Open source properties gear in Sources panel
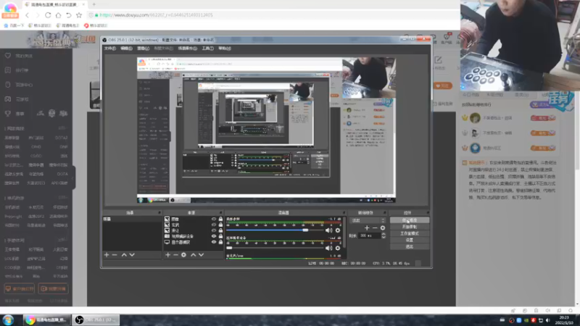 point(184,255)
